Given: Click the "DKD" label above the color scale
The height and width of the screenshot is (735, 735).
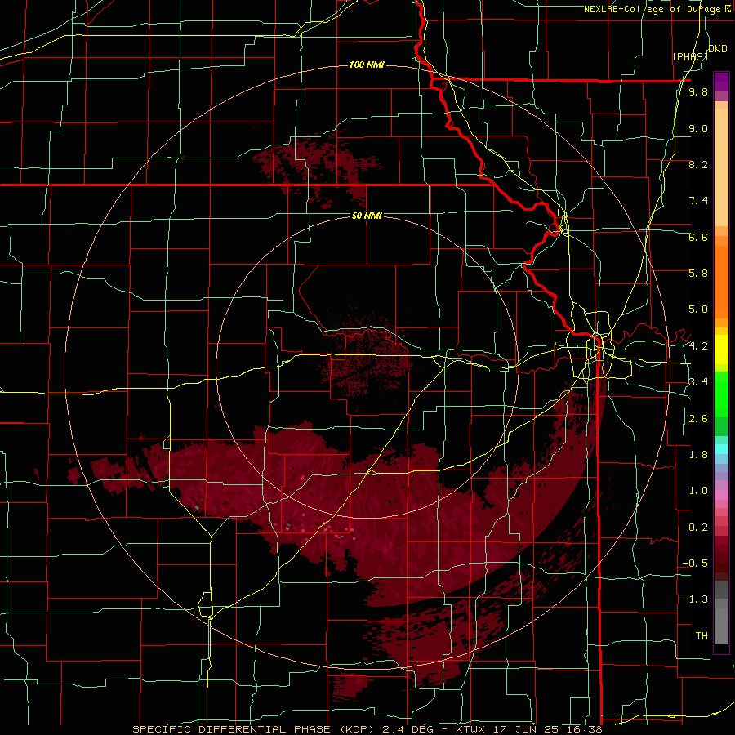Looking at the screenshot, I should (x=718, y=49).
